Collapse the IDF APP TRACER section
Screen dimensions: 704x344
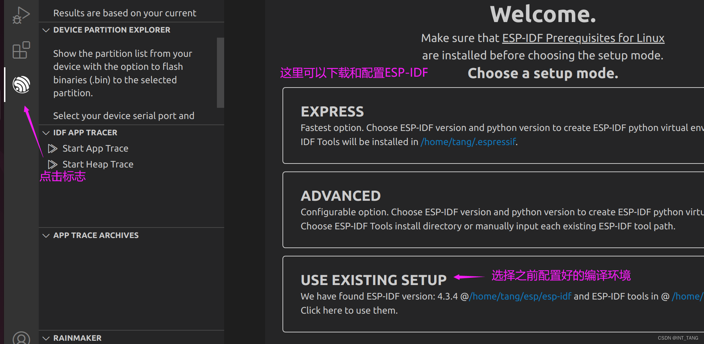coord(46,133)
